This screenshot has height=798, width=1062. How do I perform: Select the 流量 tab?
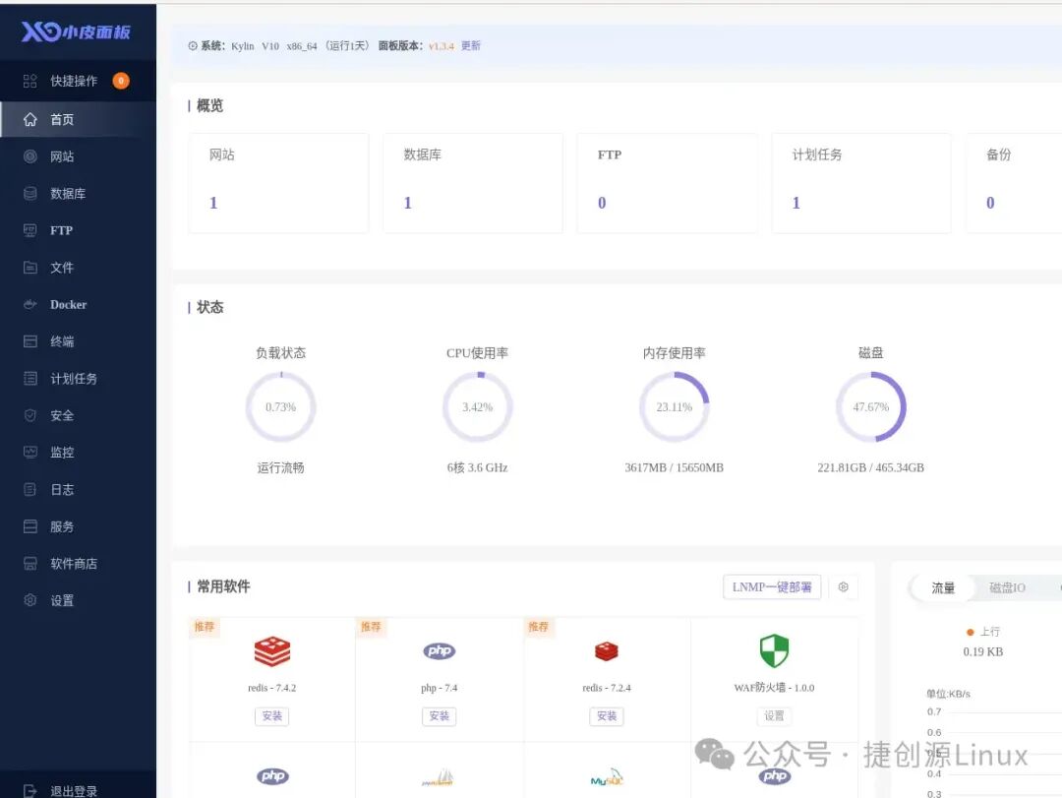[x=943, y=587]
